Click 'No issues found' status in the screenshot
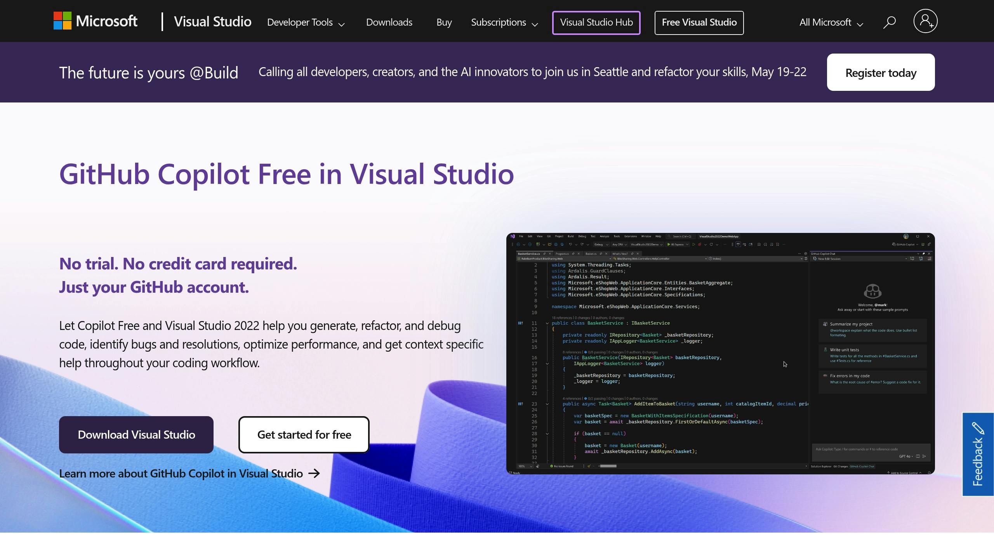Image resolution: width=994 pixels, height=559 pixels. point(561,466)
